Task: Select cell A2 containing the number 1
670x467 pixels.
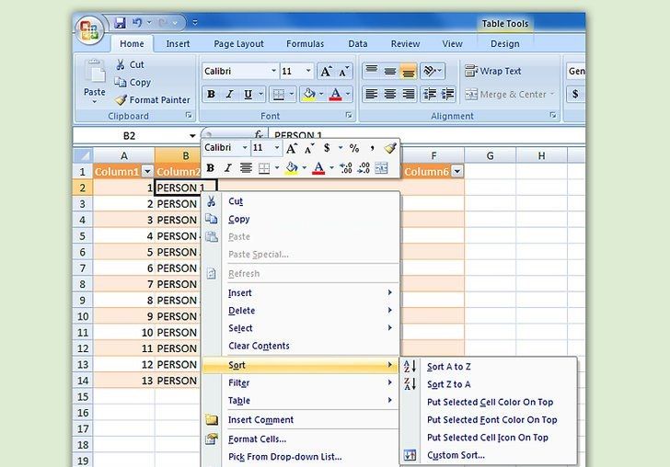Action: 123,188
